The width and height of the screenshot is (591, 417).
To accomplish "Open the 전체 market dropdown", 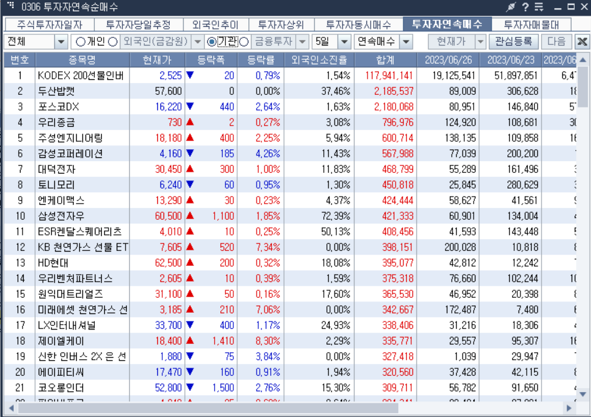I will [61, 41].
